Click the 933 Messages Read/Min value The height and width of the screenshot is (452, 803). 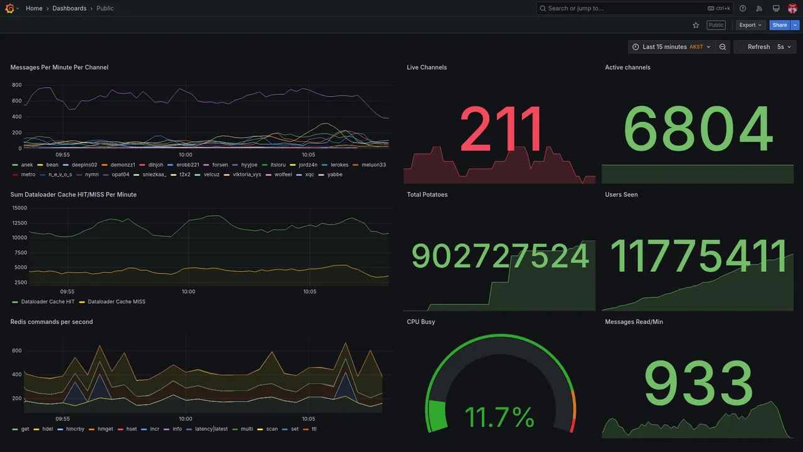click(x=698, y=384)
